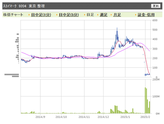The height and width of the screenshot is (124, 164).
Task: Click the 400 price axis label
Action: (x=155, y=39)
